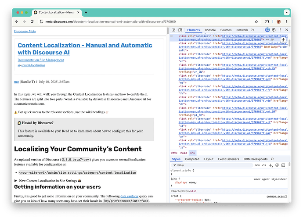Follow the data explorer link
This screenshot has height=218, width=303.
pyautogui.click(x=129, y=196)
